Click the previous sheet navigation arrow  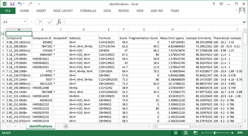coord(8,126)
